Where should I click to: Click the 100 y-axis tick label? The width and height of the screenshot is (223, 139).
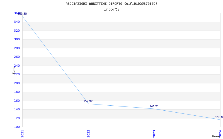click(x=17, y=127)
